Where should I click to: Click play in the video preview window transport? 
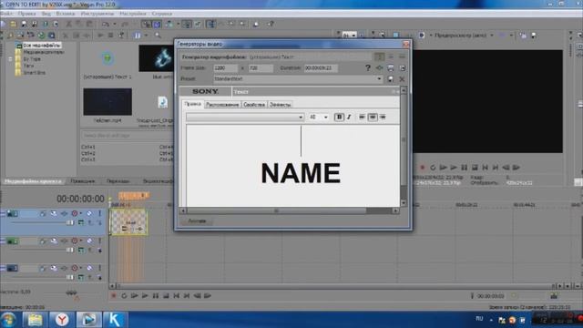coord(454,168)
